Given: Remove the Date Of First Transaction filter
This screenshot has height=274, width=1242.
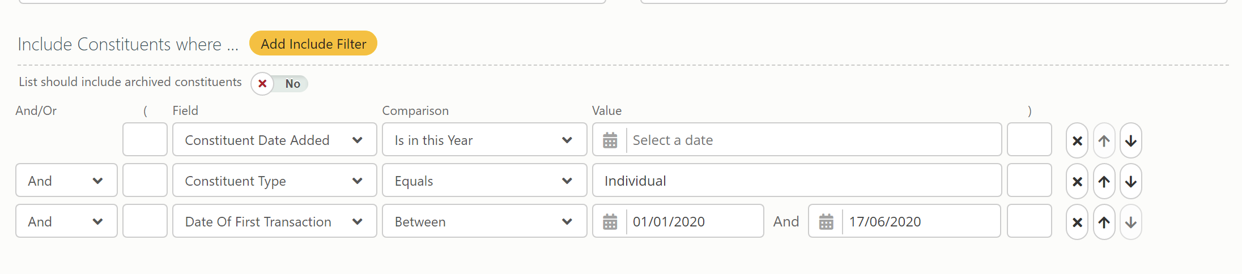Looking at the screenshot, I should coord(1077,222).
